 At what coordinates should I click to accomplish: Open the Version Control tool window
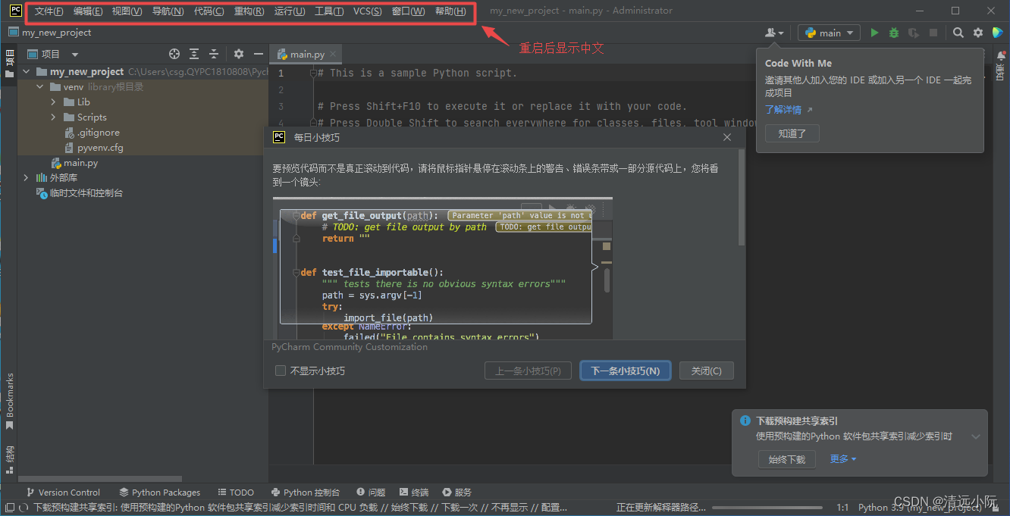[x=63, y=492]
